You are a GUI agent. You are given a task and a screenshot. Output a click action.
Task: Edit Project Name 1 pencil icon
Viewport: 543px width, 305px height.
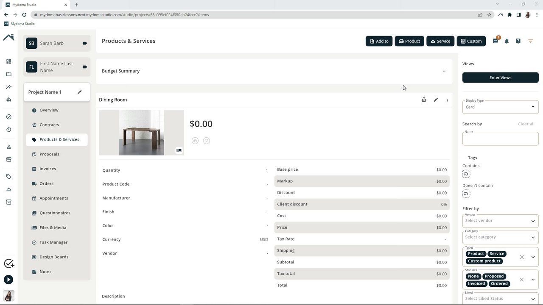tap(79, 92)
